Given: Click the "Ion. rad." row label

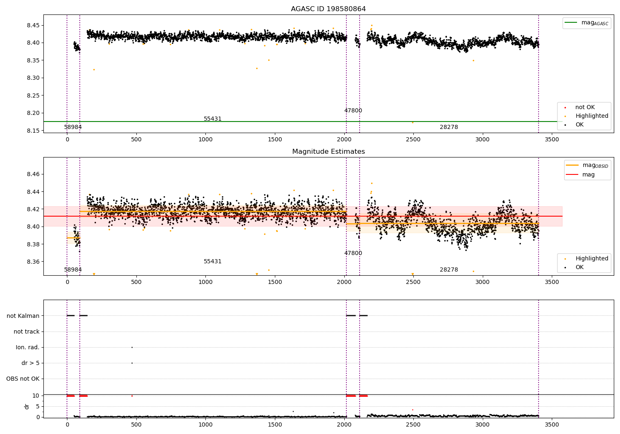Looking at the screenshot, I should tap(28, 347).
